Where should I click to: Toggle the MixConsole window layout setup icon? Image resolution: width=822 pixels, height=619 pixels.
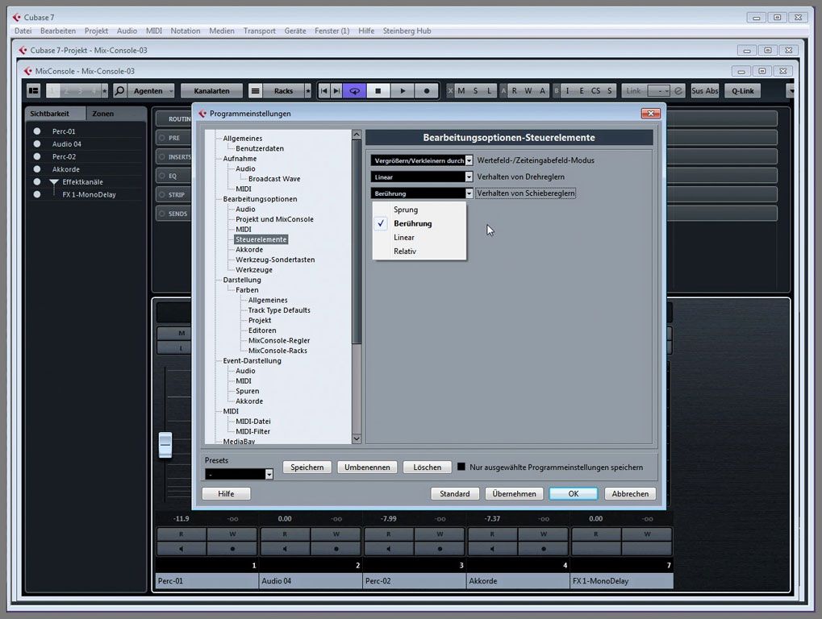(34, 90)
